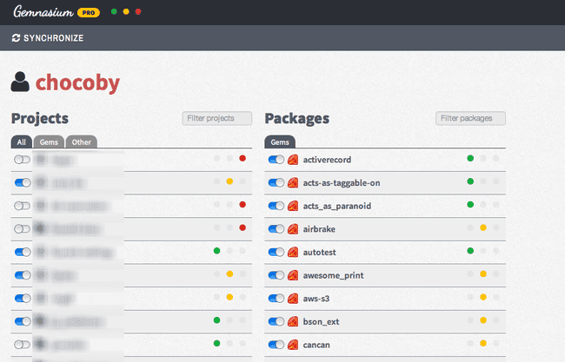Click the gem icon next to cancan

click(293, 345)
